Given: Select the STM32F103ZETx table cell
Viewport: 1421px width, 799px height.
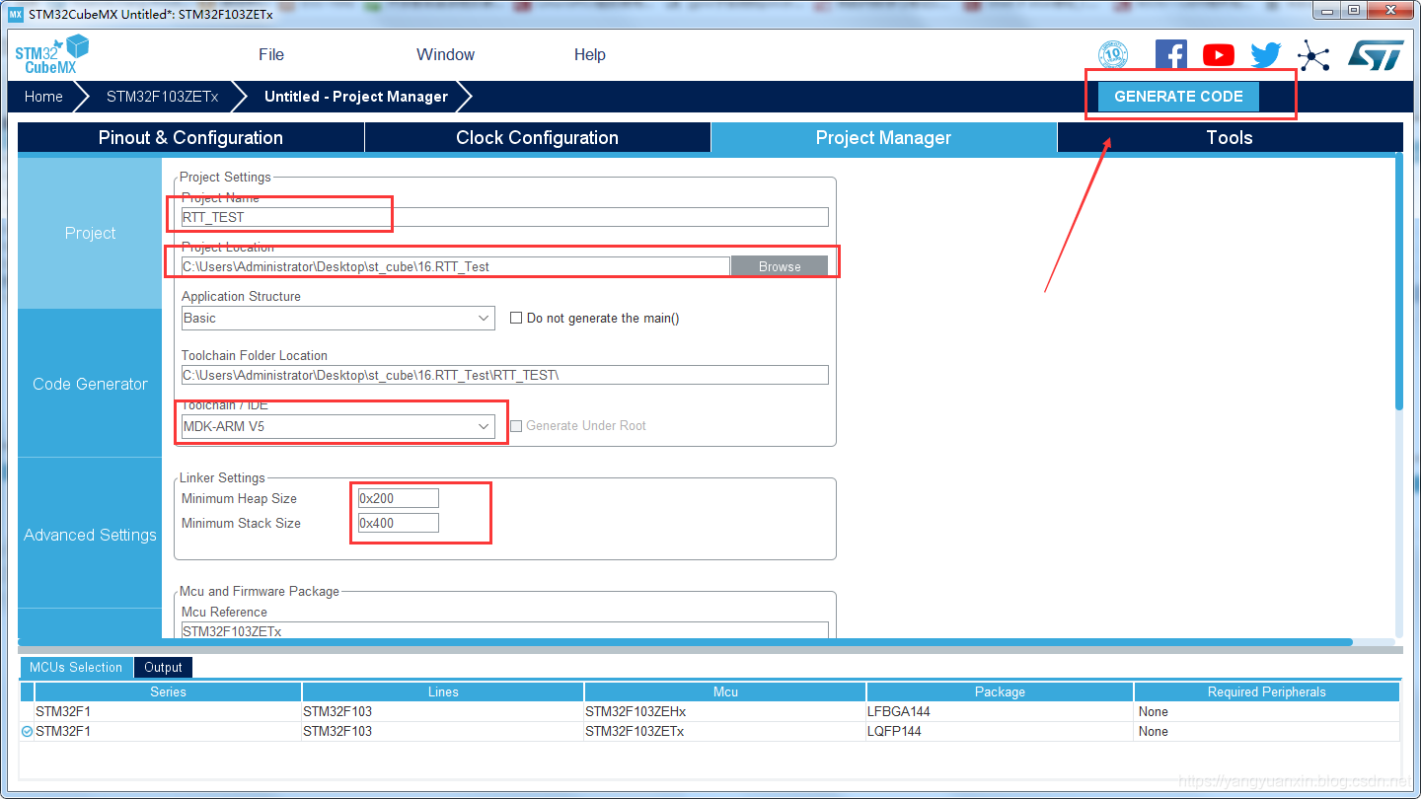Looking at the screenshot, I should tap(725, 731).
